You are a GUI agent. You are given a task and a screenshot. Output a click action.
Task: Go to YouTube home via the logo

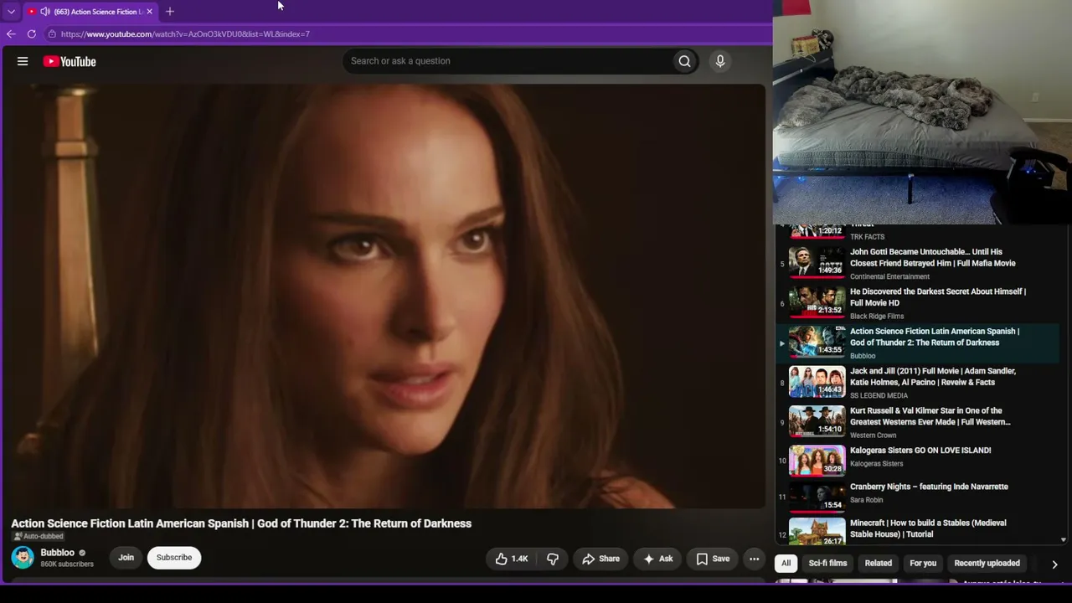[x=70, y=61]
